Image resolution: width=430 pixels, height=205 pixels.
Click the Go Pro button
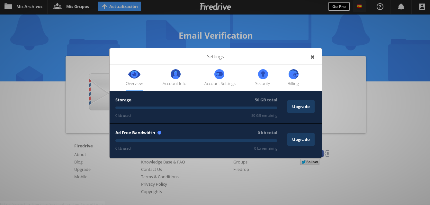click(339, 6)
